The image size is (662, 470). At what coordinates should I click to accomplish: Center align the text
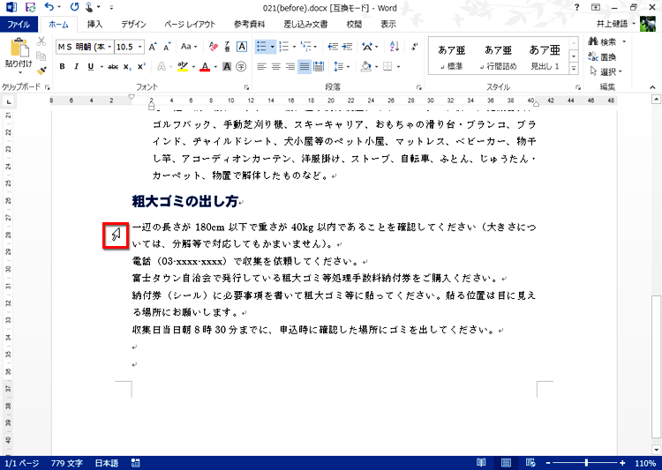tap(275, 67)
